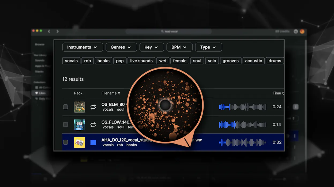
Task: Click the soul tag under OS_FLOW_140
Action: pyautogui.click(x=121, y=127)
